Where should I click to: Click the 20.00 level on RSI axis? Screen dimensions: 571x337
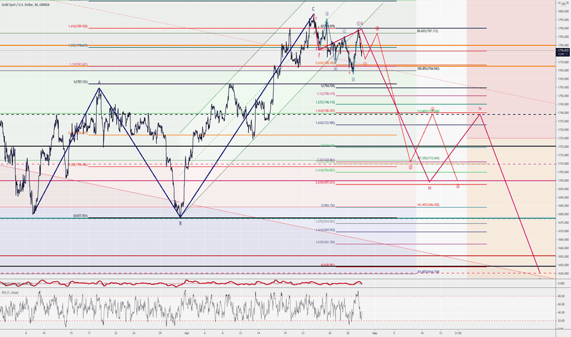tap(561, 320)
